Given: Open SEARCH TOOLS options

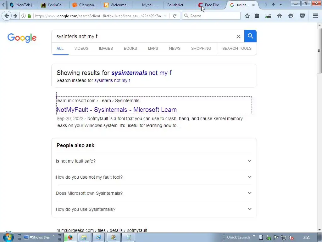Looking at the screenshot, I should pos(237,48).
